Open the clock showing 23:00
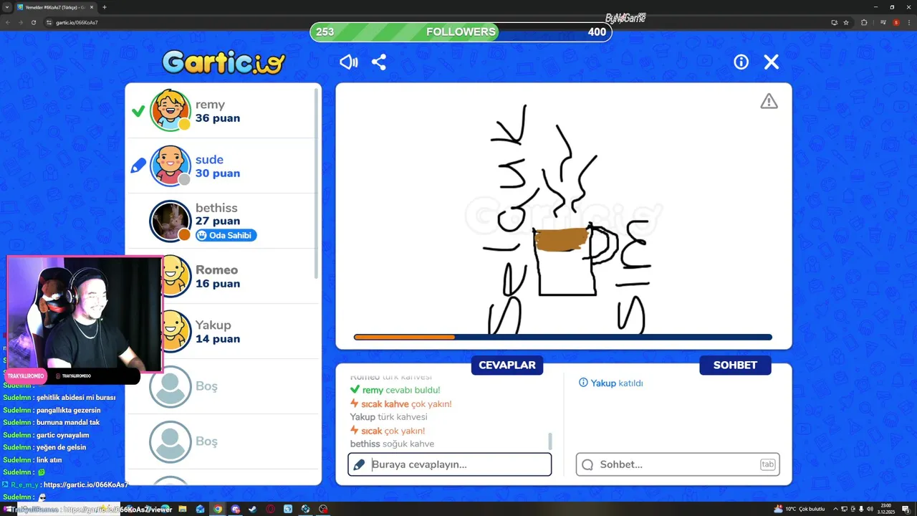 click(x=886, y=509)
